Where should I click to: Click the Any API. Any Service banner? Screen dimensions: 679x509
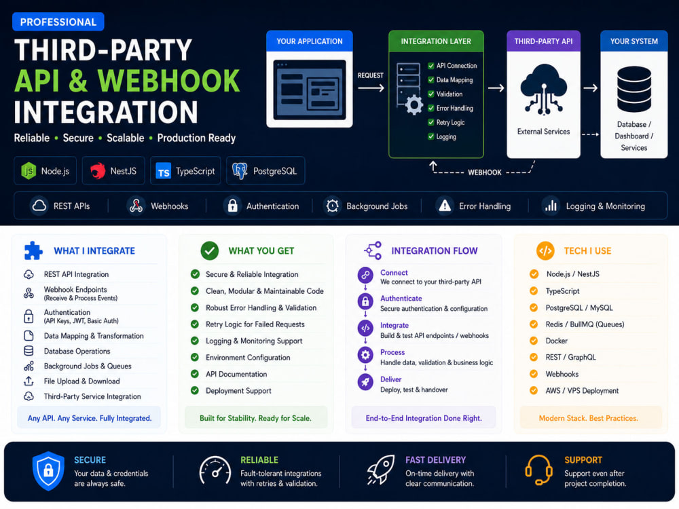(x=89, y=417)
